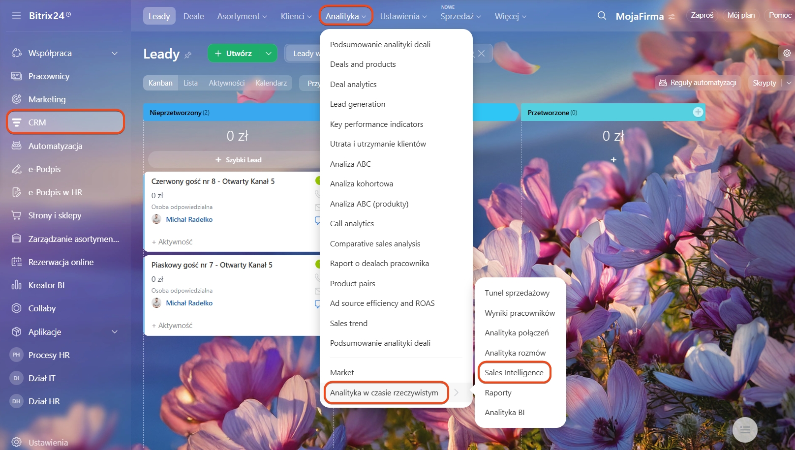
Task: Expand the Współpraca sidebar section
Action: tap(115, 53)
